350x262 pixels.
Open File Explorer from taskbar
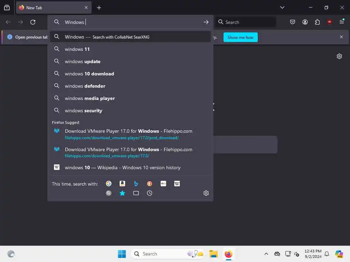pos(214,254)
